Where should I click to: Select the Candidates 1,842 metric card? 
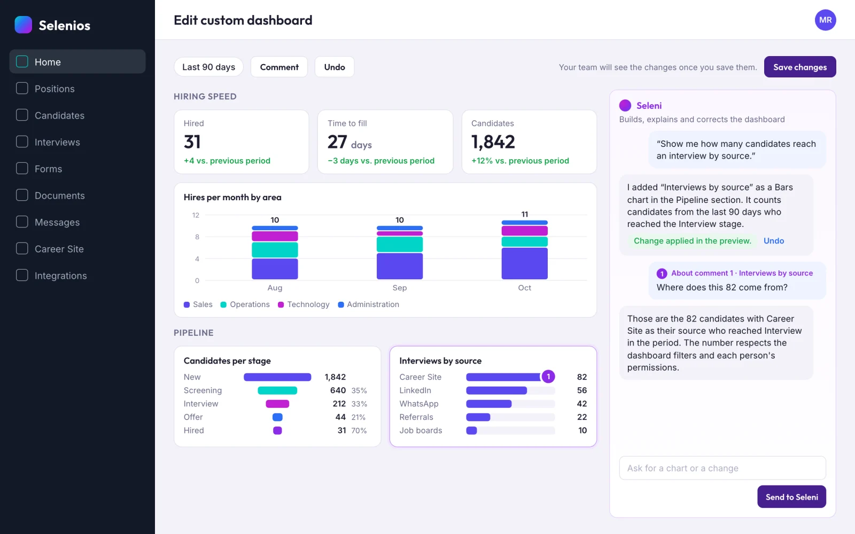click(x=529, y=142)
